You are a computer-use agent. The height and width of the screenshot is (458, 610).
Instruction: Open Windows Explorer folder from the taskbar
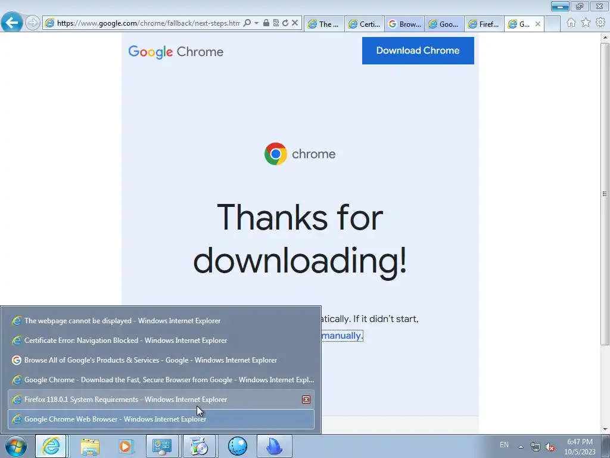(90, 446)
